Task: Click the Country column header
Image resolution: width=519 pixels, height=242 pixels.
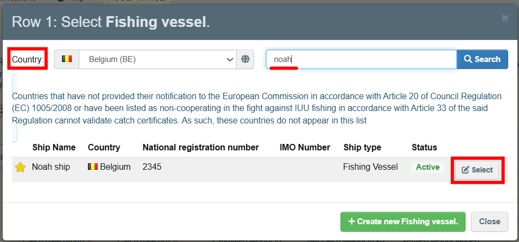Action: 104,147
